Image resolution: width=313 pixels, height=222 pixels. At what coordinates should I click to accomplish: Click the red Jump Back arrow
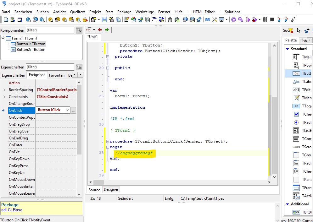pyautogui.click(x=100, y=30)
